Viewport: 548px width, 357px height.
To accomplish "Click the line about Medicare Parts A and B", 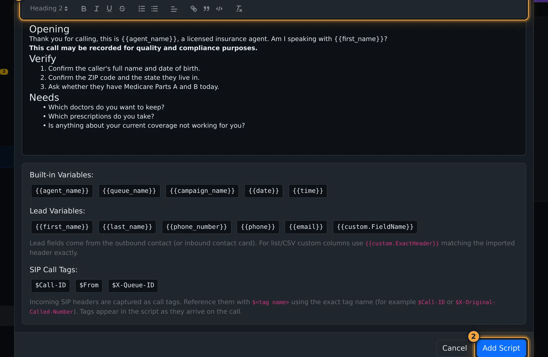I will point(134,87).
